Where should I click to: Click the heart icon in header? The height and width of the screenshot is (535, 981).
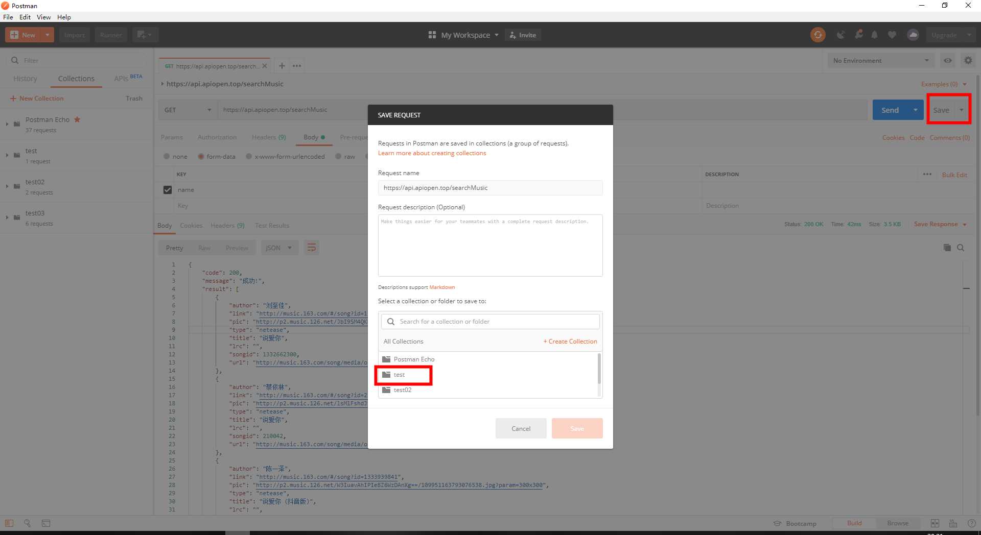click(x=892, y=35)
